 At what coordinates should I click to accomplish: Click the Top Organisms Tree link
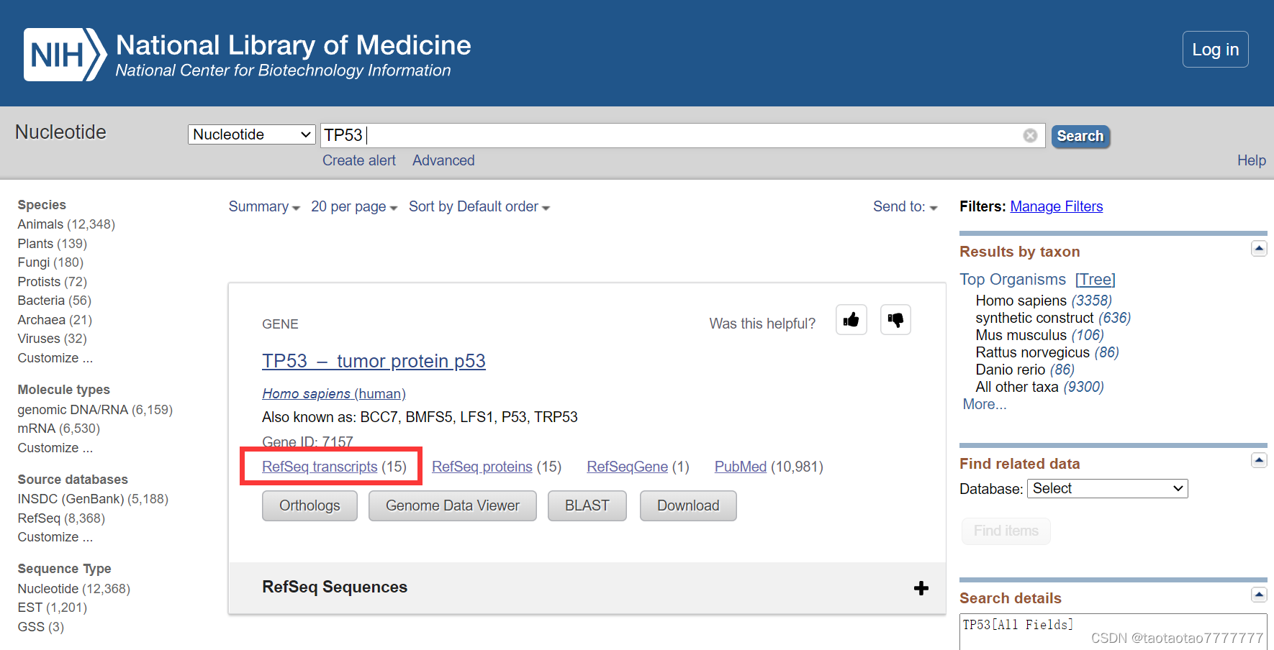1095,280
